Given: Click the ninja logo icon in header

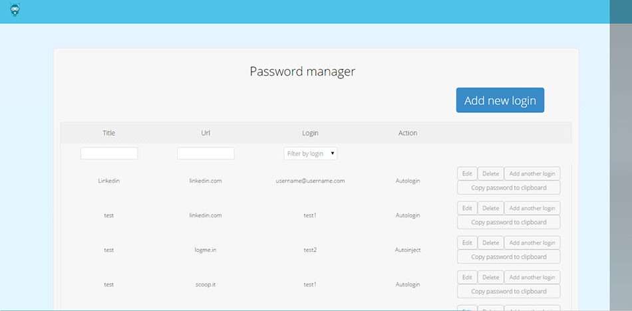Looking at the screenshot, I should 15,11.
